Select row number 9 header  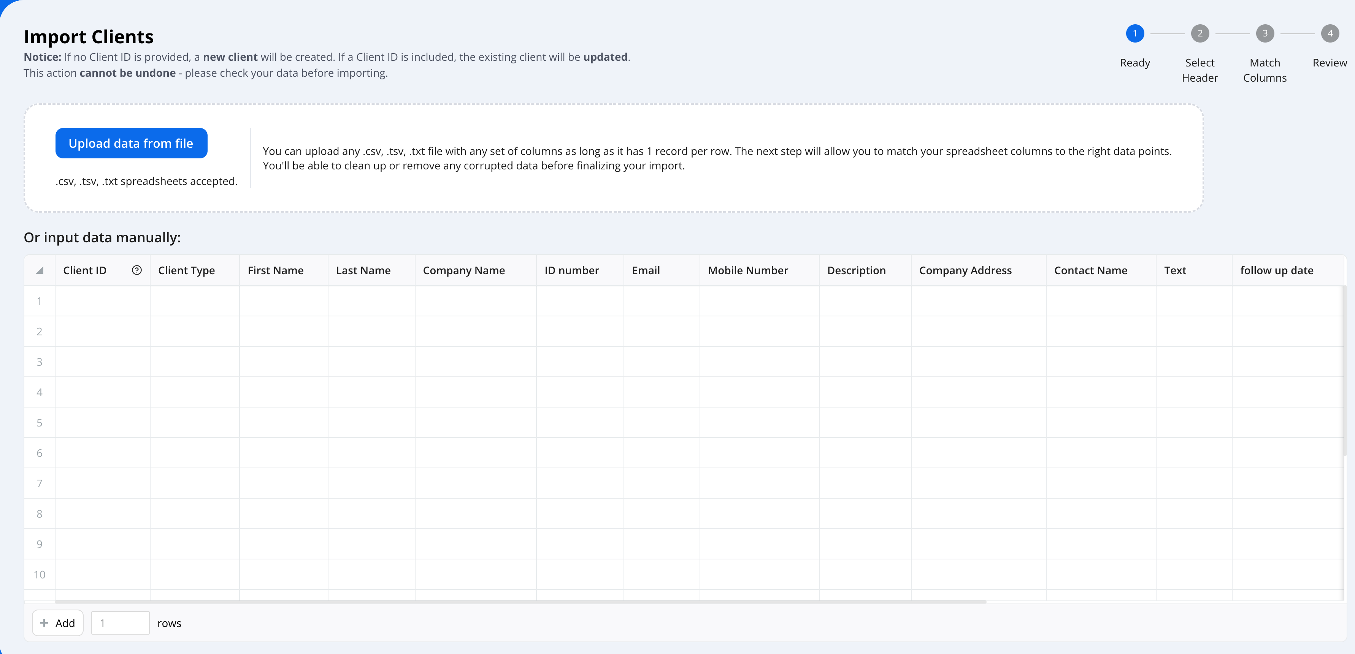(40, 544)
